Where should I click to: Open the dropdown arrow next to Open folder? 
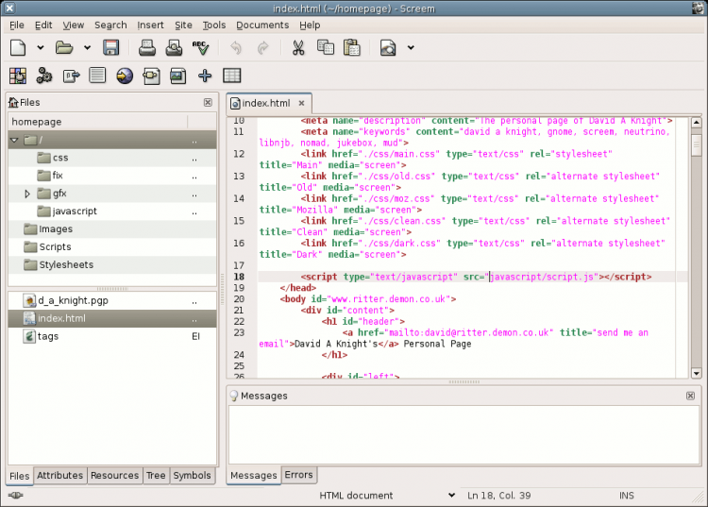(88, 47)
